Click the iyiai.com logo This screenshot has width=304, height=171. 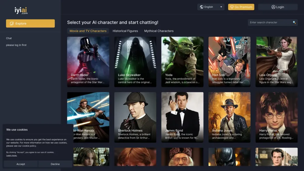click(21, 11)
